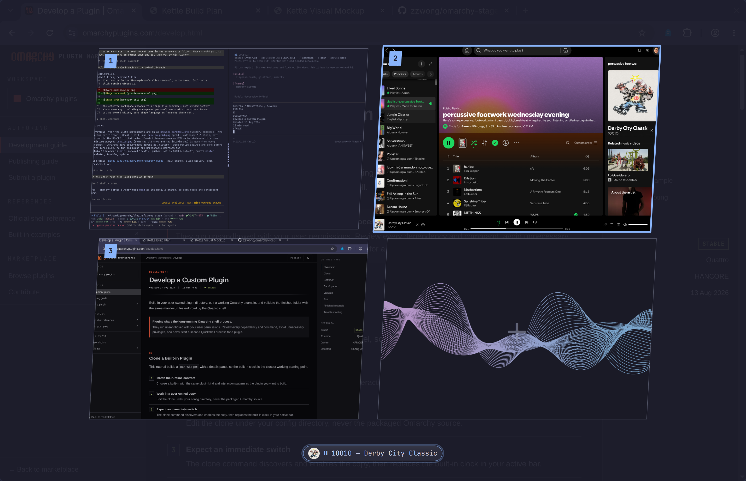Screen dimensions: 746x481
Task: Bookmark page via star in window 3 address bar
Action: tap(332, 249)
